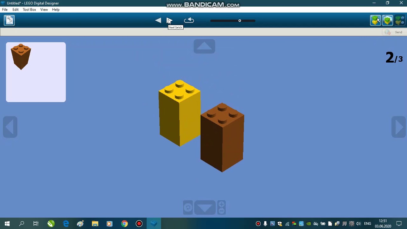This screenshot has width=407, height=229.
Task: Open Task View on the taskbar
Action: click(x=36, y=224)
